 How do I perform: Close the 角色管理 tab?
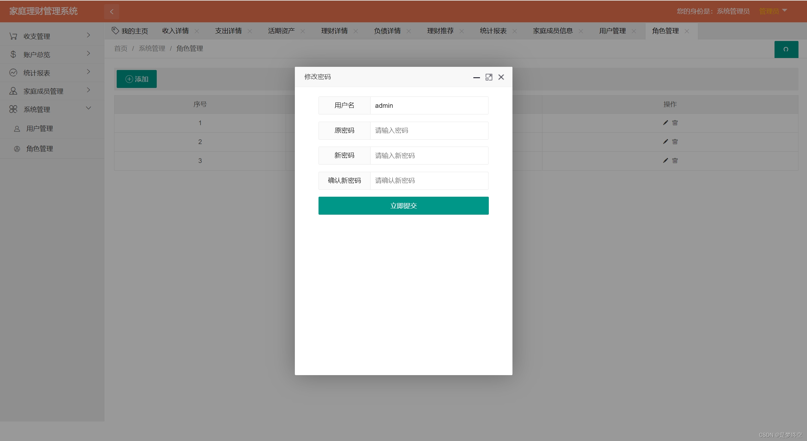(x=687, y=31)
